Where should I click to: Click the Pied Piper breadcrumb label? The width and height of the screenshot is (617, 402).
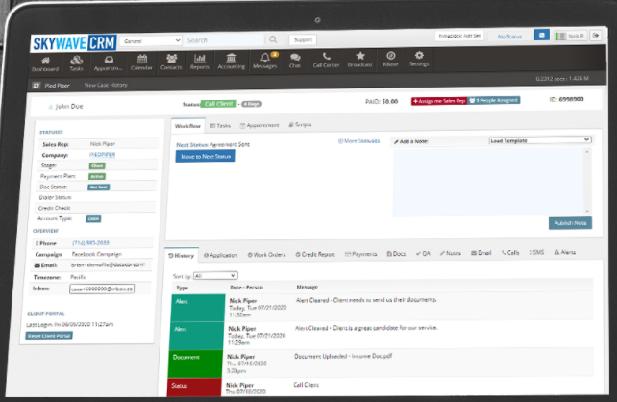[57, 86]
